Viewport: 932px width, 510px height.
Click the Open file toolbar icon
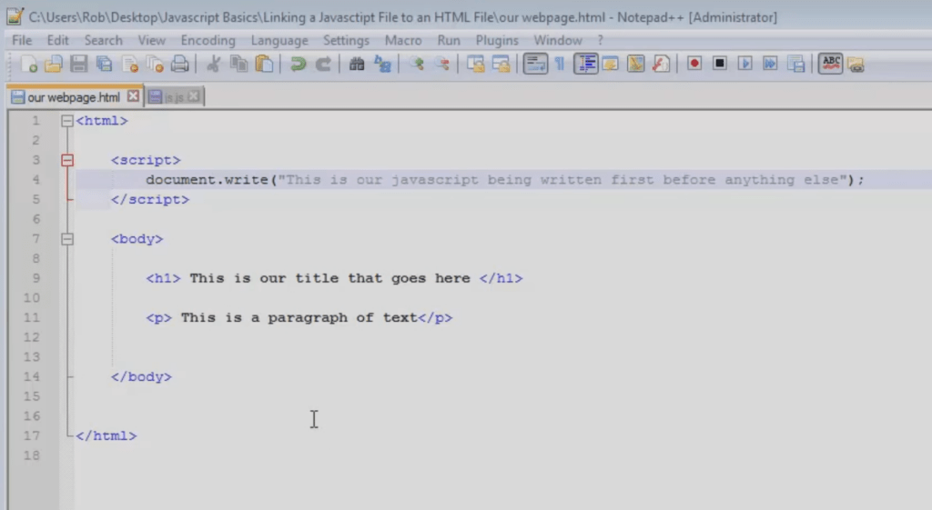pyautogui.click(x=54, y=64)
